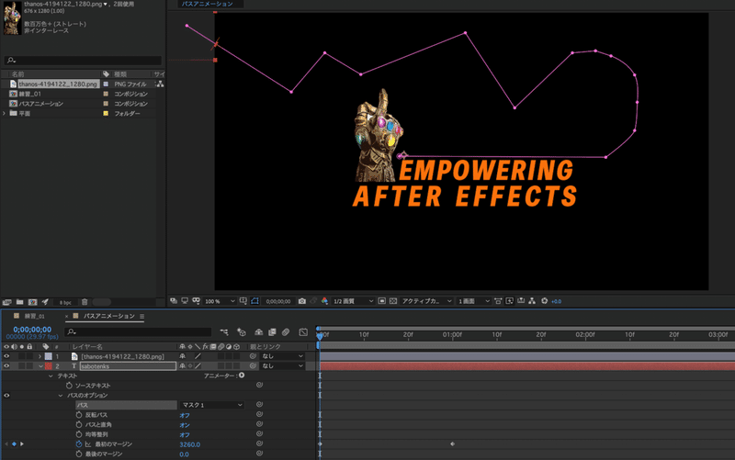The height and width of the screenshot is (460, 735).
Task: Open grid and guide options icon
Action: click(243, 301)
